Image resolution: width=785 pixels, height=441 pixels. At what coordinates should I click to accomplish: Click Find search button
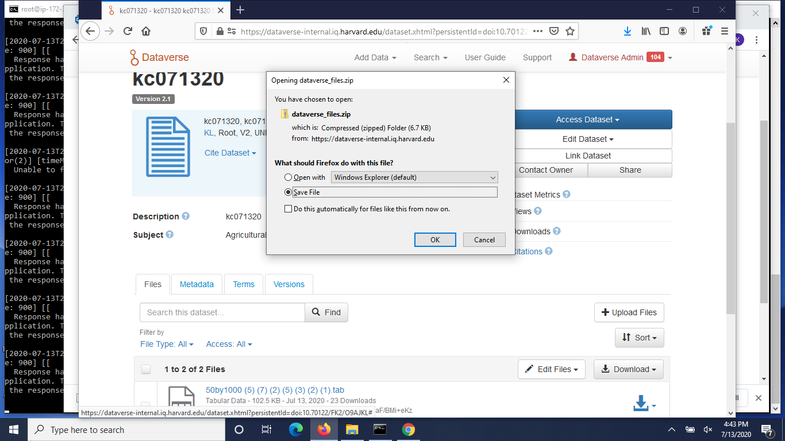point(326,312)
